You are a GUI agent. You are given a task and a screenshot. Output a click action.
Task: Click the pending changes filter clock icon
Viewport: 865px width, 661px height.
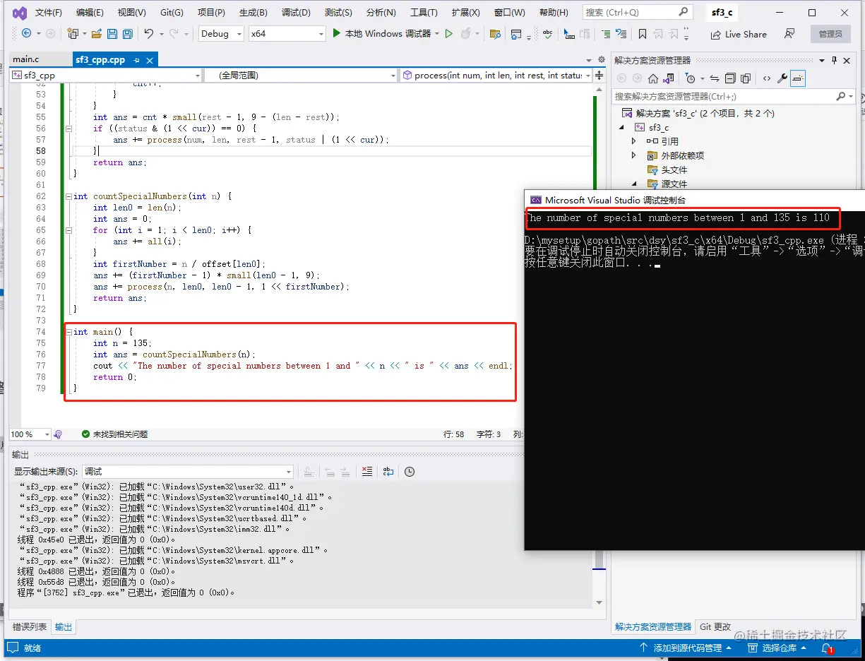(691, 78)
